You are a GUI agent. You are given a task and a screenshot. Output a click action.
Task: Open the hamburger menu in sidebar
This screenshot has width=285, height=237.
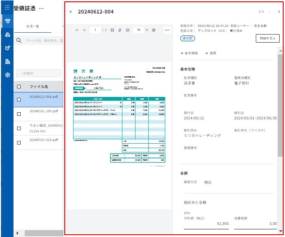(7, 8)
